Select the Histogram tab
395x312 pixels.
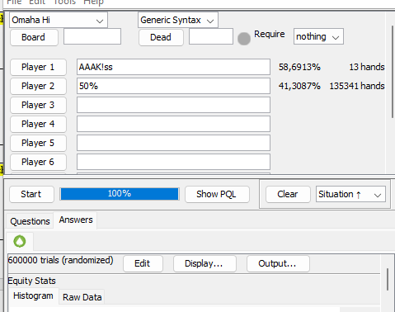click(33, 295)
